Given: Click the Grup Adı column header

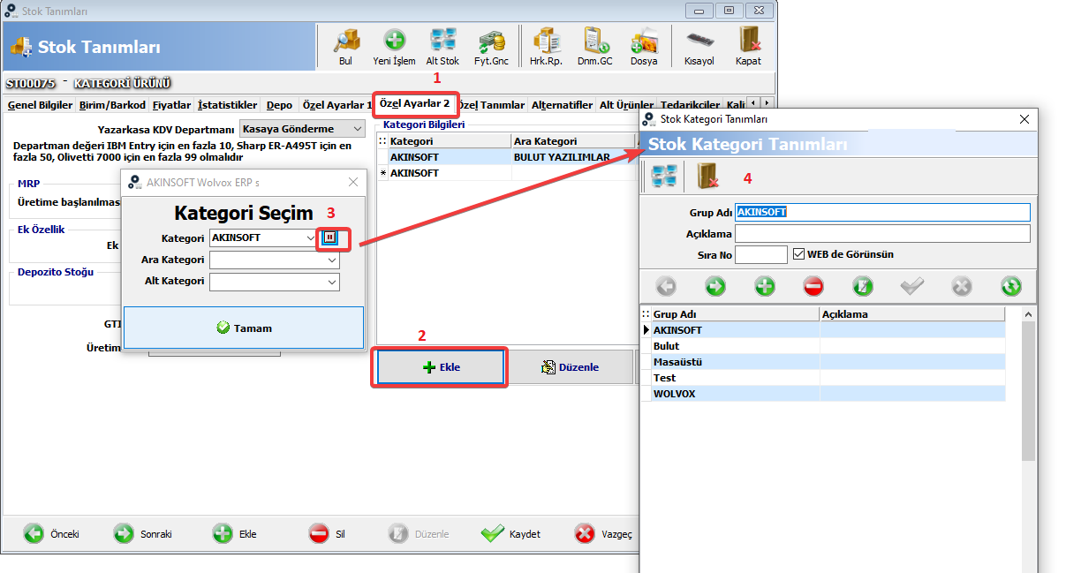Looking at the screenshot, I should [x=735, y=314].
